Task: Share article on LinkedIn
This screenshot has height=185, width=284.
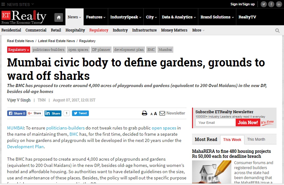Action: [x=53, y=113]
